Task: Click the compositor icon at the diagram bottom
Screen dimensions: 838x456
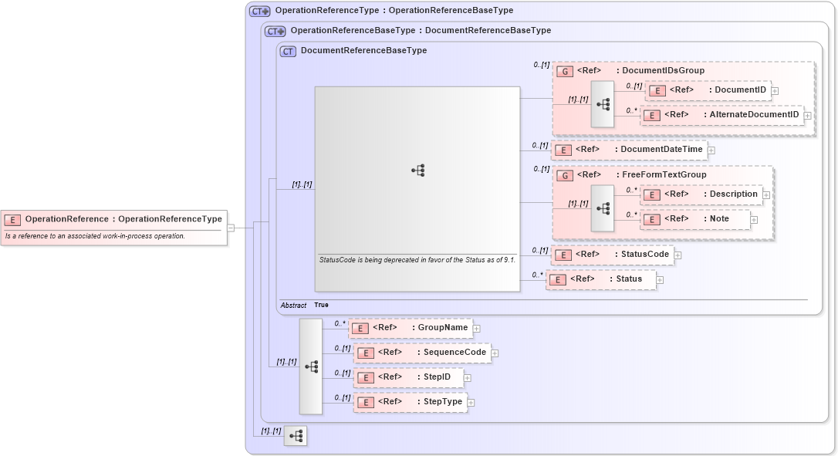Action: pos(296,435)
